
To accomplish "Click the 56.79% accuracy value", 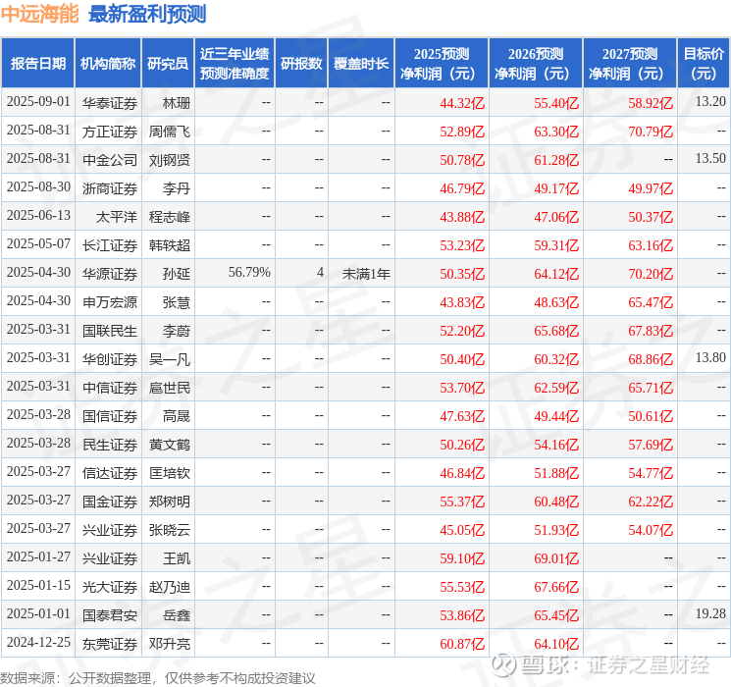I will point(249,273).
